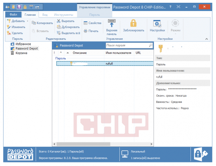This screenshot has width=216, height=166.
Task: Open the Добавить dropdown arrow
Action: (x=27, y=21)
